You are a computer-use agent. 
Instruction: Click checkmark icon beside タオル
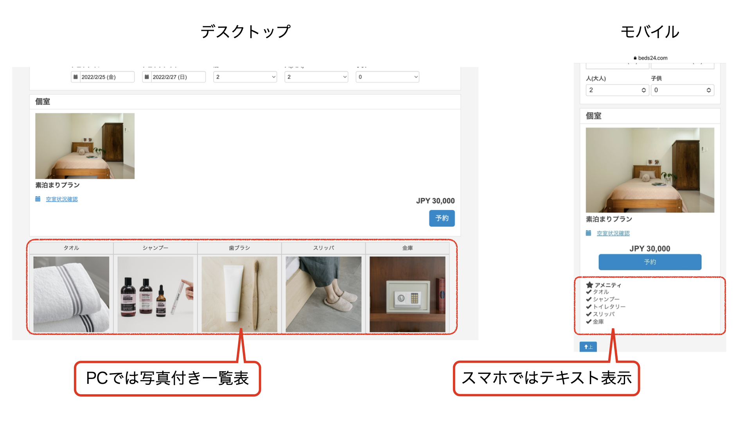589,292
